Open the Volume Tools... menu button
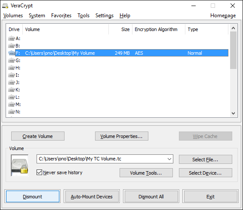The image size is (243, 210). (146, 173)
